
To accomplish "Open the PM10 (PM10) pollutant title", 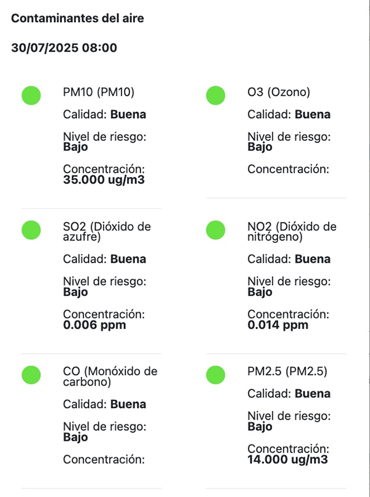I will pos(99,93).
